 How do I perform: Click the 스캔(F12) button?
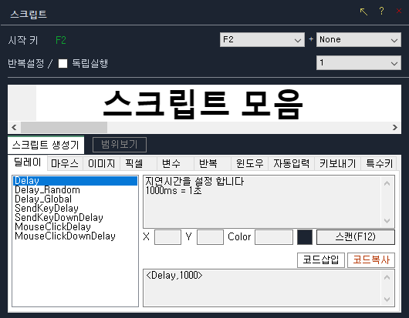(x=356, y=237)
